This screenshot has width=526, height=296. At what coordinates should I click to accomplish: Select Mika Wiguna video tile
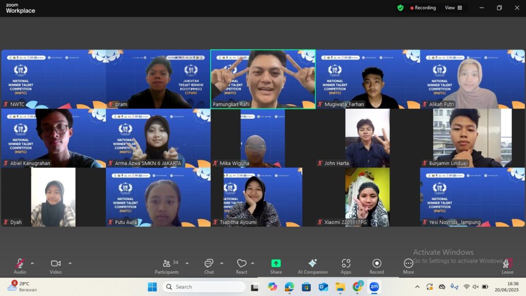(263, 138)
